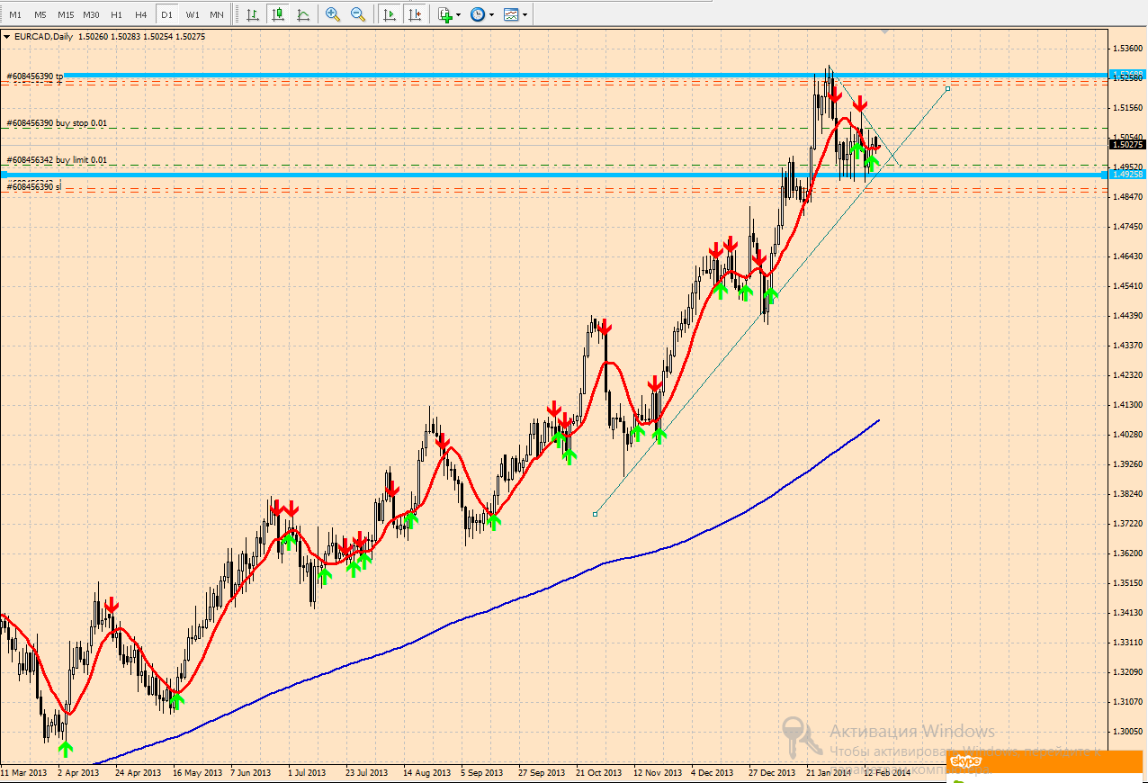
Task: Switch chart to M30 timeframe
Action: click(91, 14)
